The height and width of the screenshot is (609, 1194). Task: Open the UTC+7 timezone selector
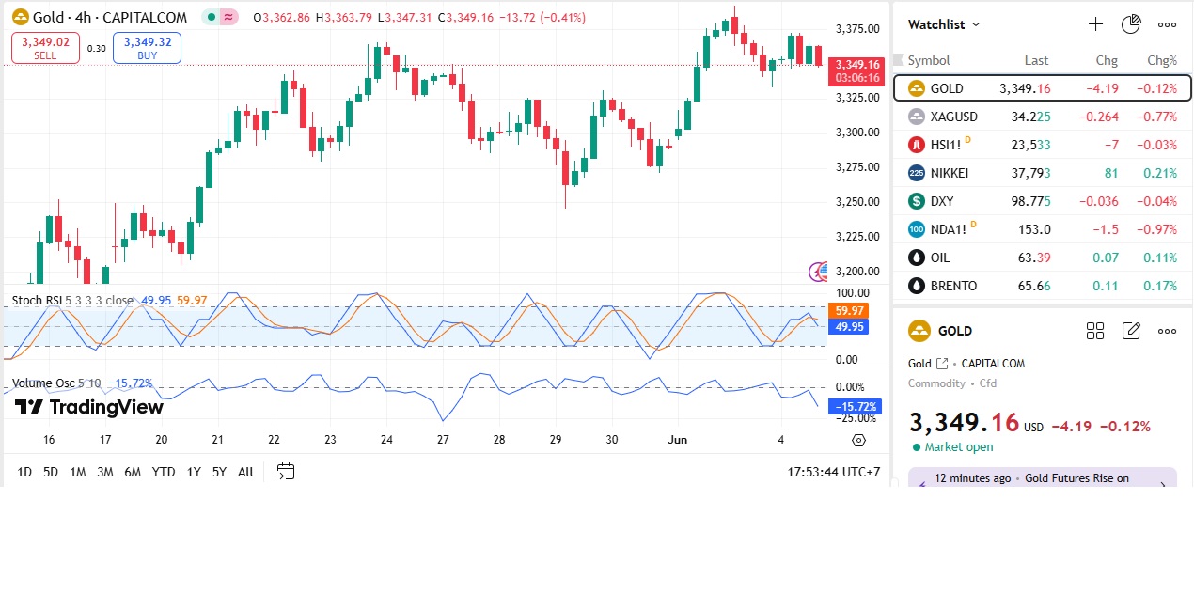(834, 472)
